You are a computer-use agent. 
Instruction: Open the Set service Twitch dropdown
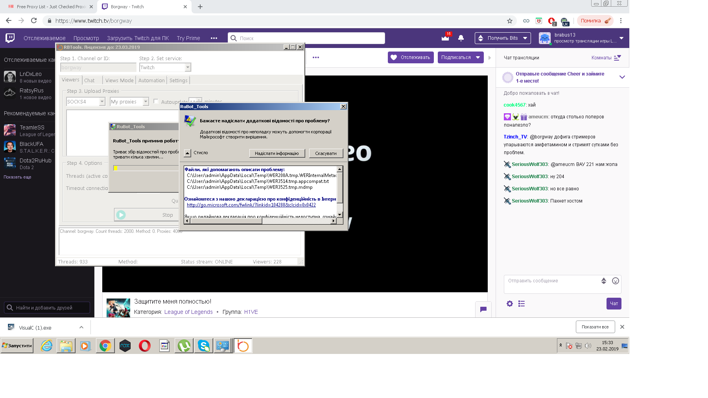click(x=188, y=68)
